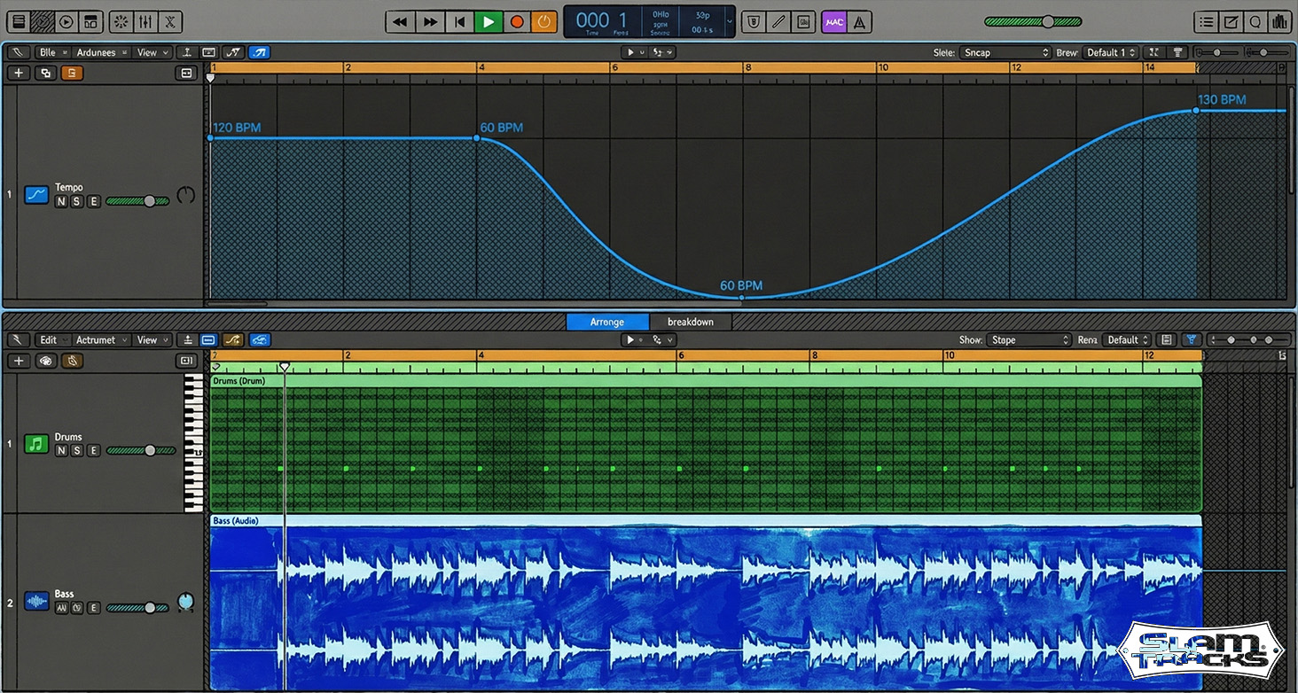Click the green master volume slider

click(x=1048, y=20)
